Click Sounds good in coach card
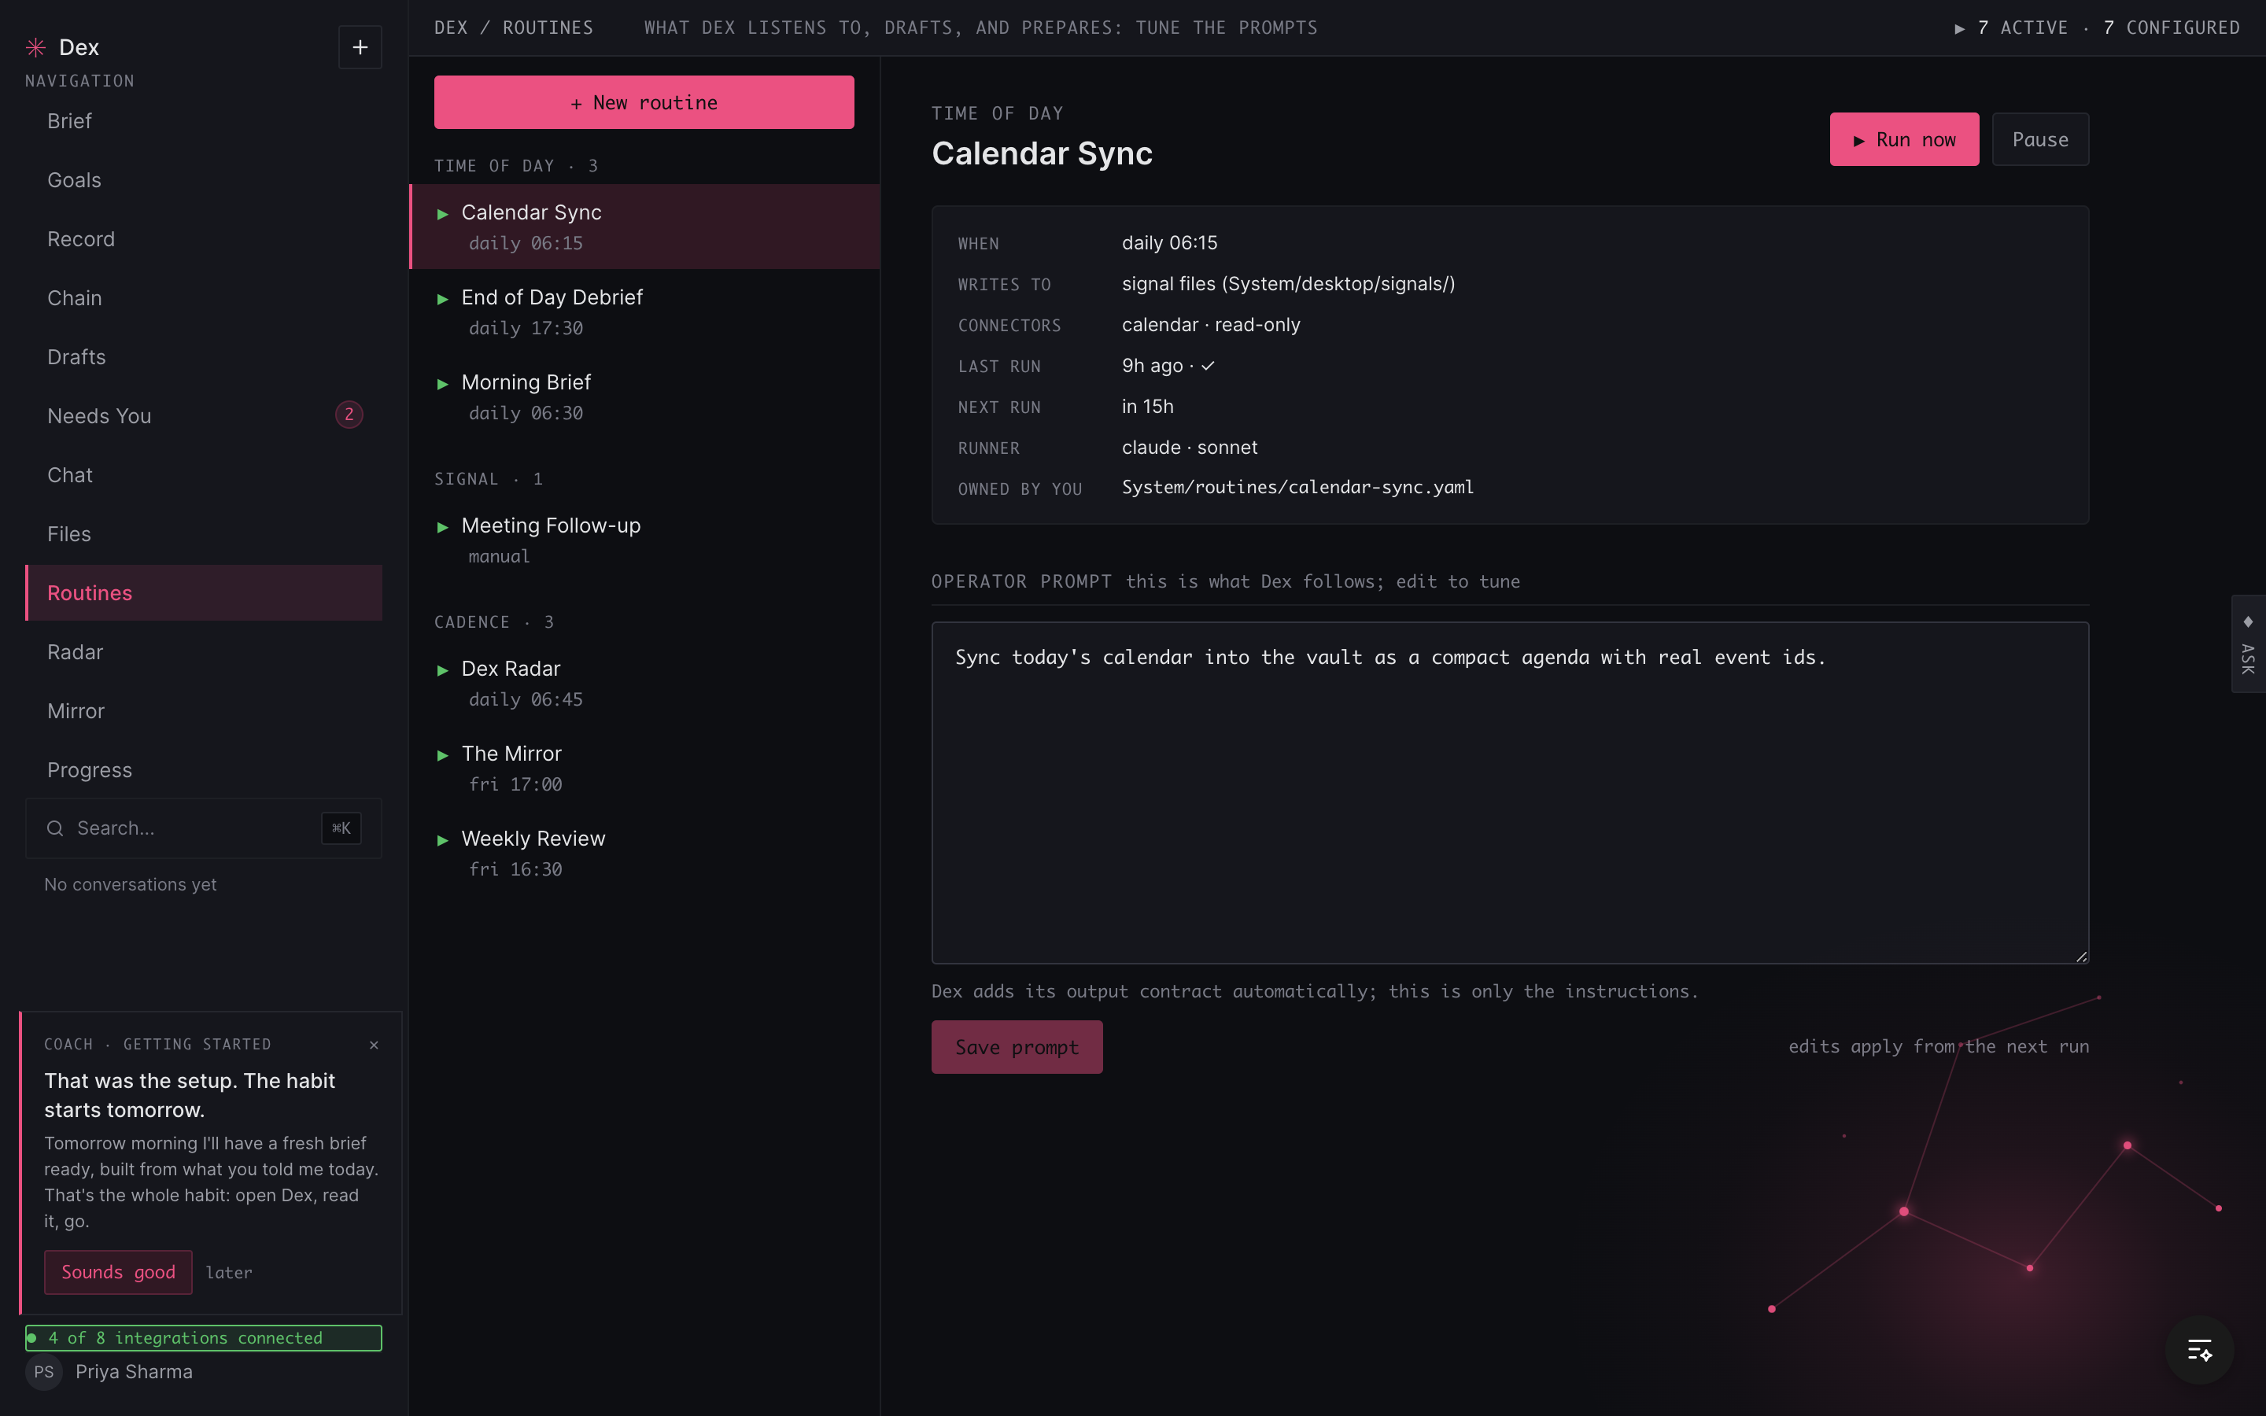The image size is (2266, 1416). pyautogui.click(x=118, y=1272)
